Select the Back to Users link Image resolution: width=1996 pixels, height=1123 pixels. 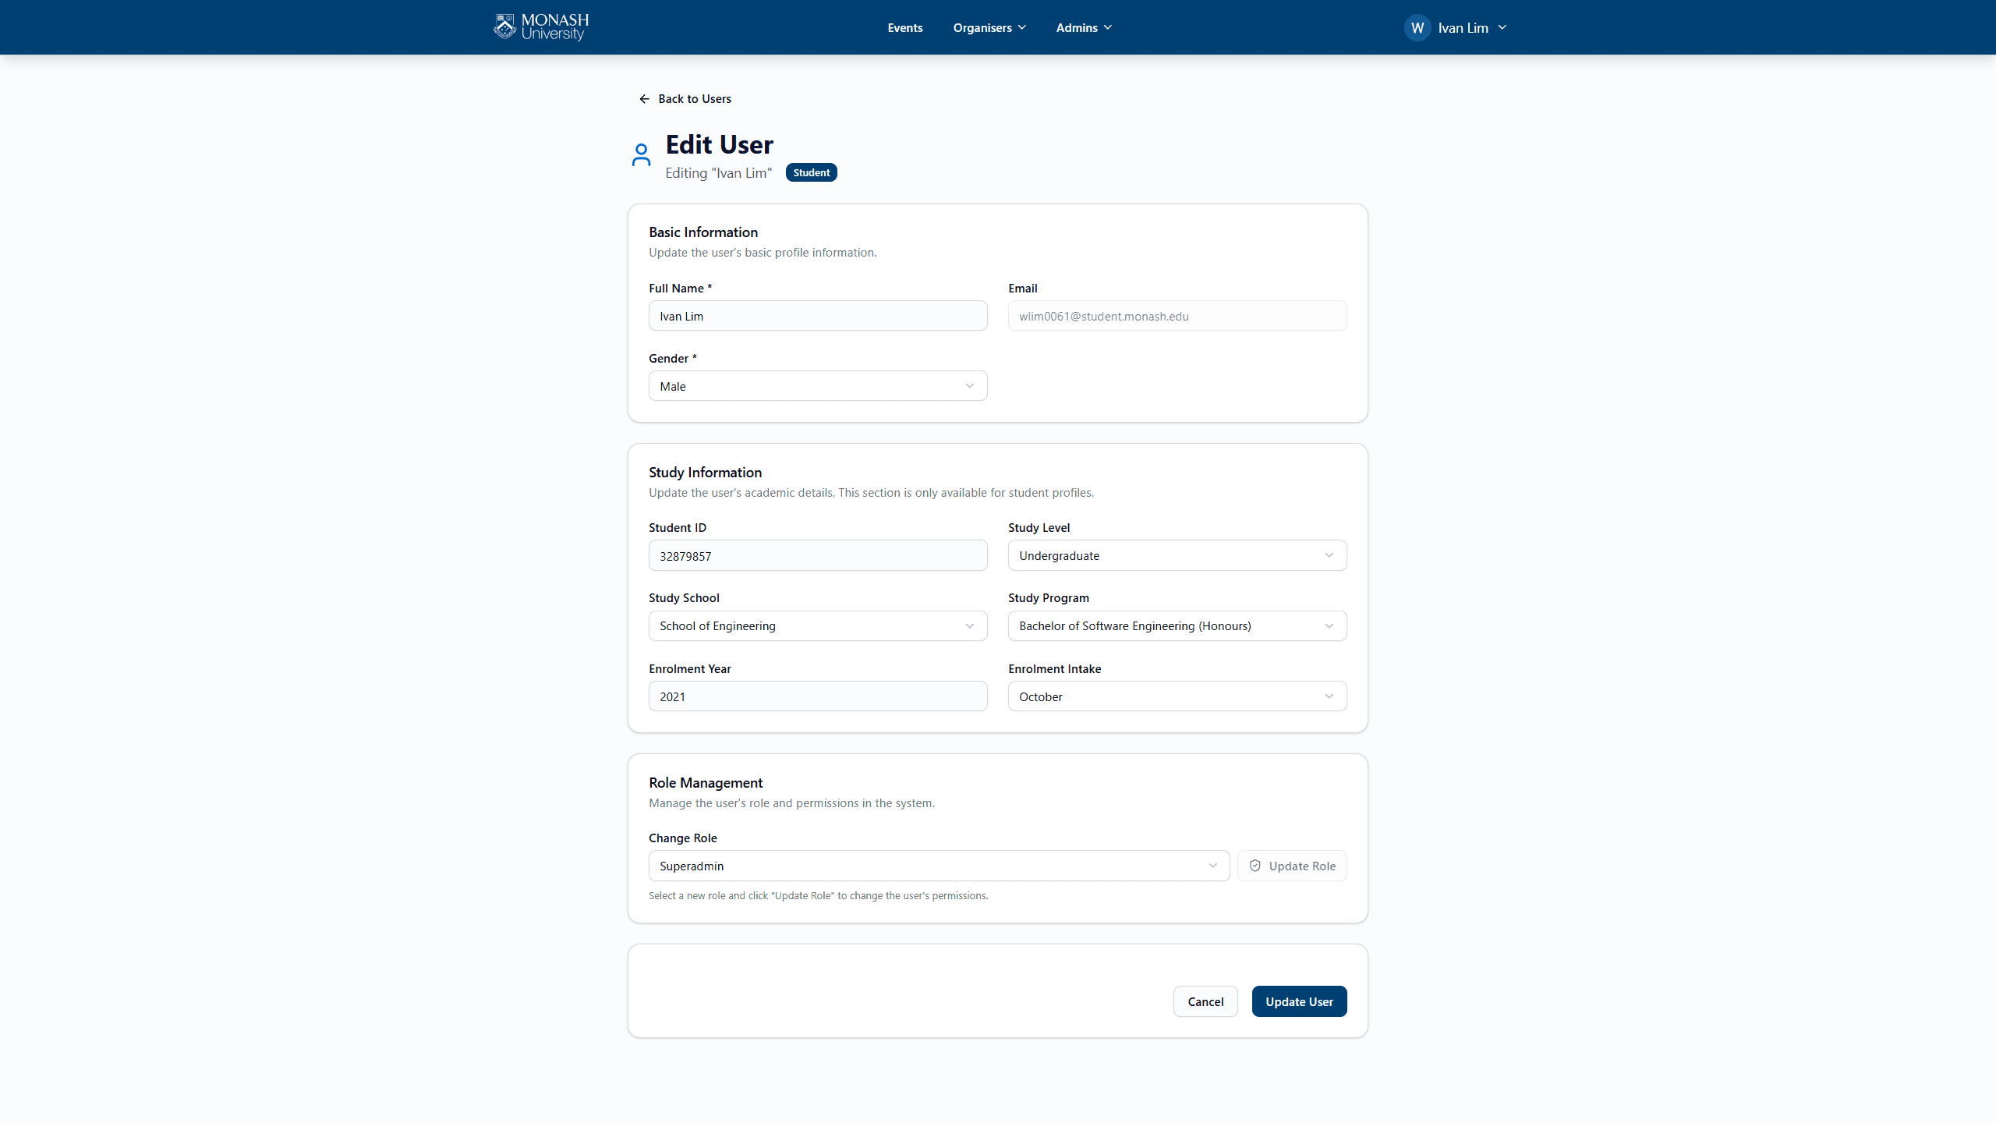pyautogui.click(x=694, y=98)
